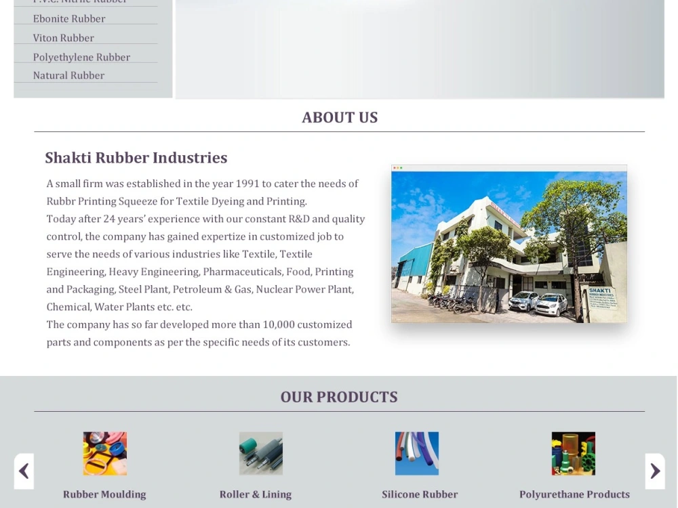Open the Viton Rubber category link

(64, 38)
